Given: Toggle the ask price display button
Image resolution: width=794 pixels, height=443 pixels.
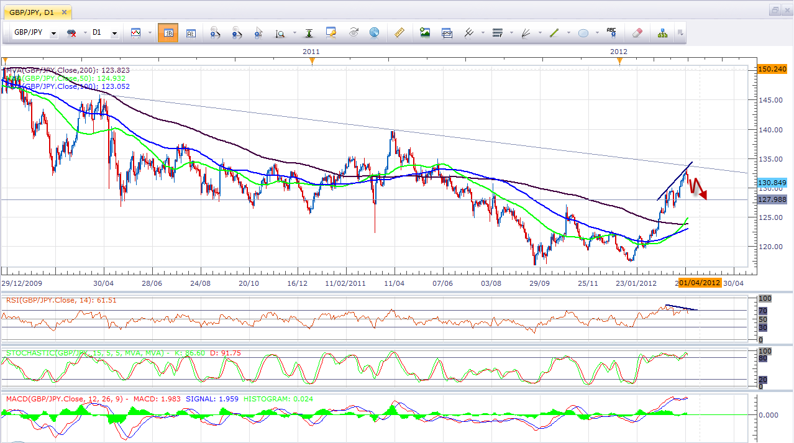Looking at the screenshot, I should tap(190, 33).
